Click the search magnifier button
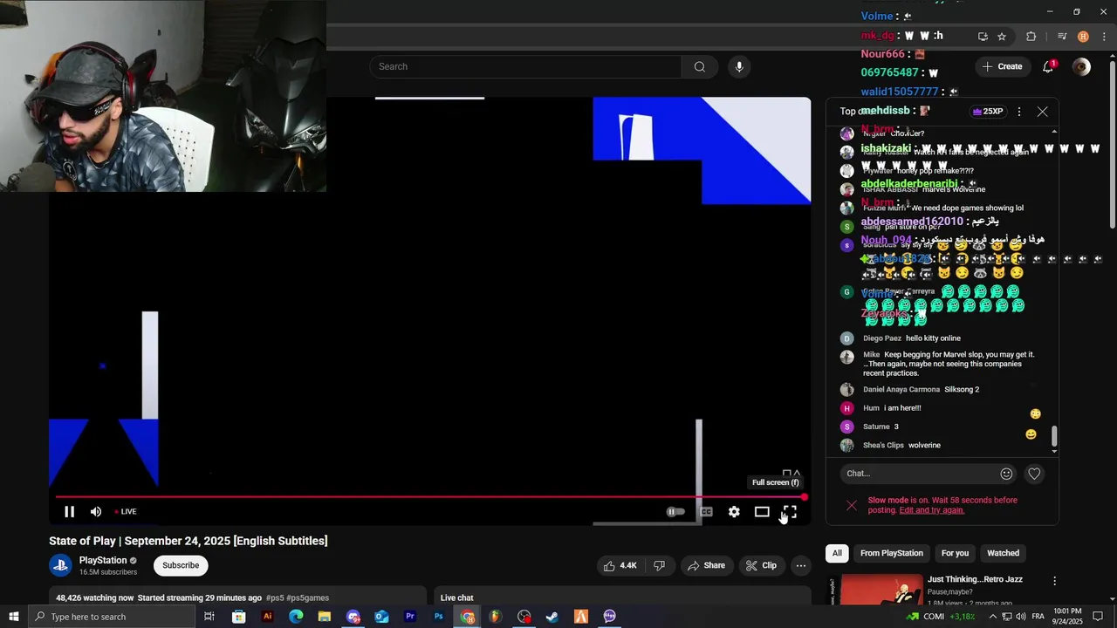 (x=700, y=66)
